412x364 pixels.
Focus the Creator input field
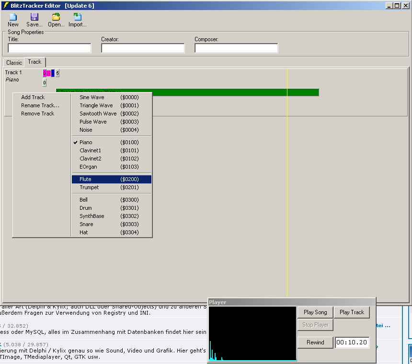[143, 48]
